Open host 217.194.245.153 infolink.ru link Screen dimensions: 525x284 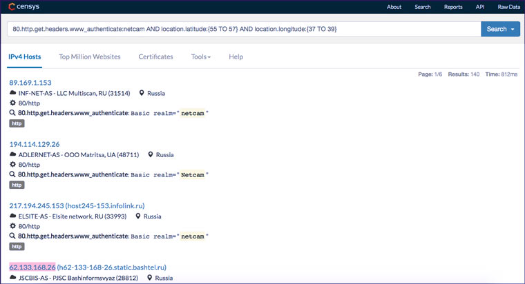[77, 205]
